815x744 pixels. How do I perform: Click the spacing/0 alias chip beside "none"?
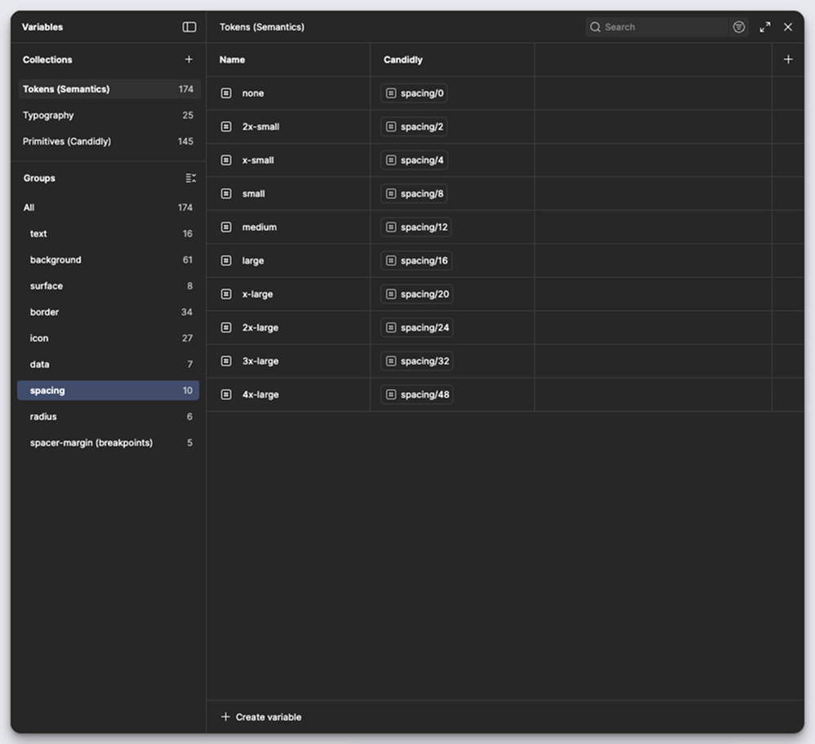pos(413,93)
